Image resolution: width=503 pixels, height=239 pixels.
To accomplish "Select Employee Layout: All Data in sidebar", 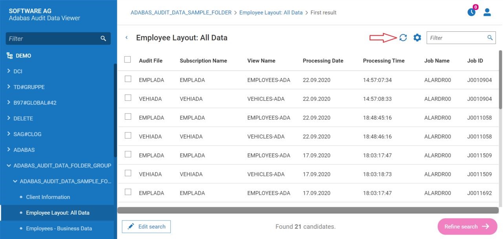I will tap(58, 213).
